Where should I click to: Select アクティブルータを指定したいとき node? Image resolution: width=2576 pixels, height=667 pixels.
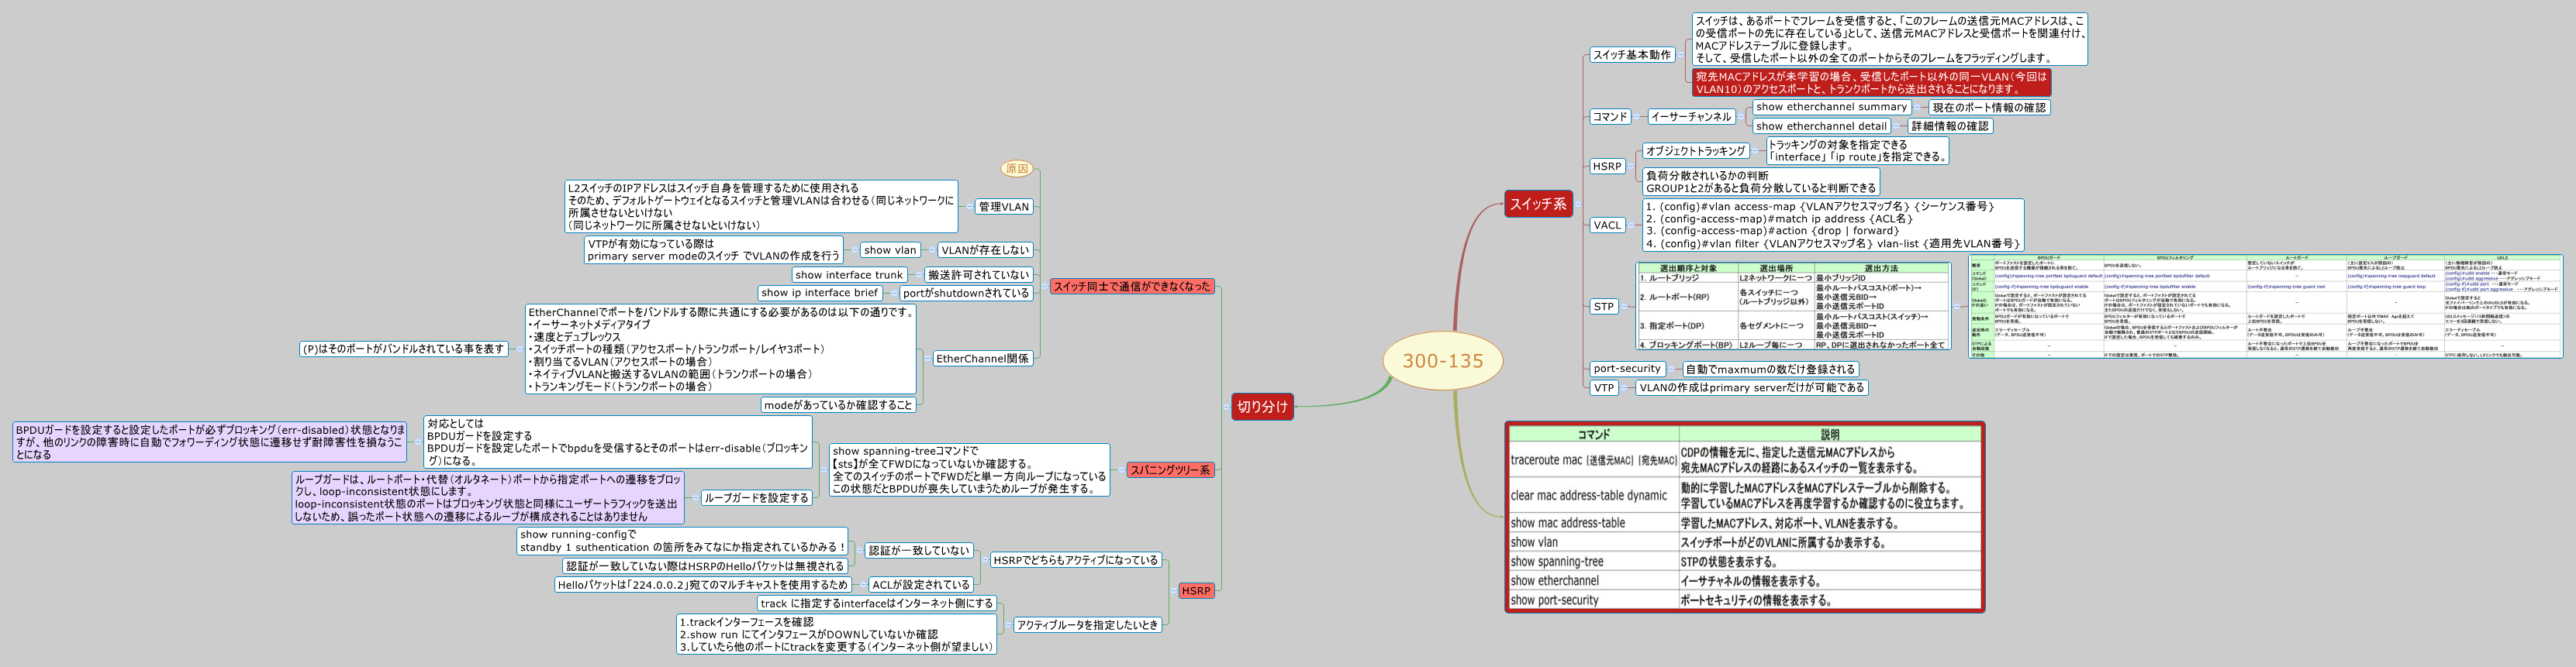tap(1087, 625)
